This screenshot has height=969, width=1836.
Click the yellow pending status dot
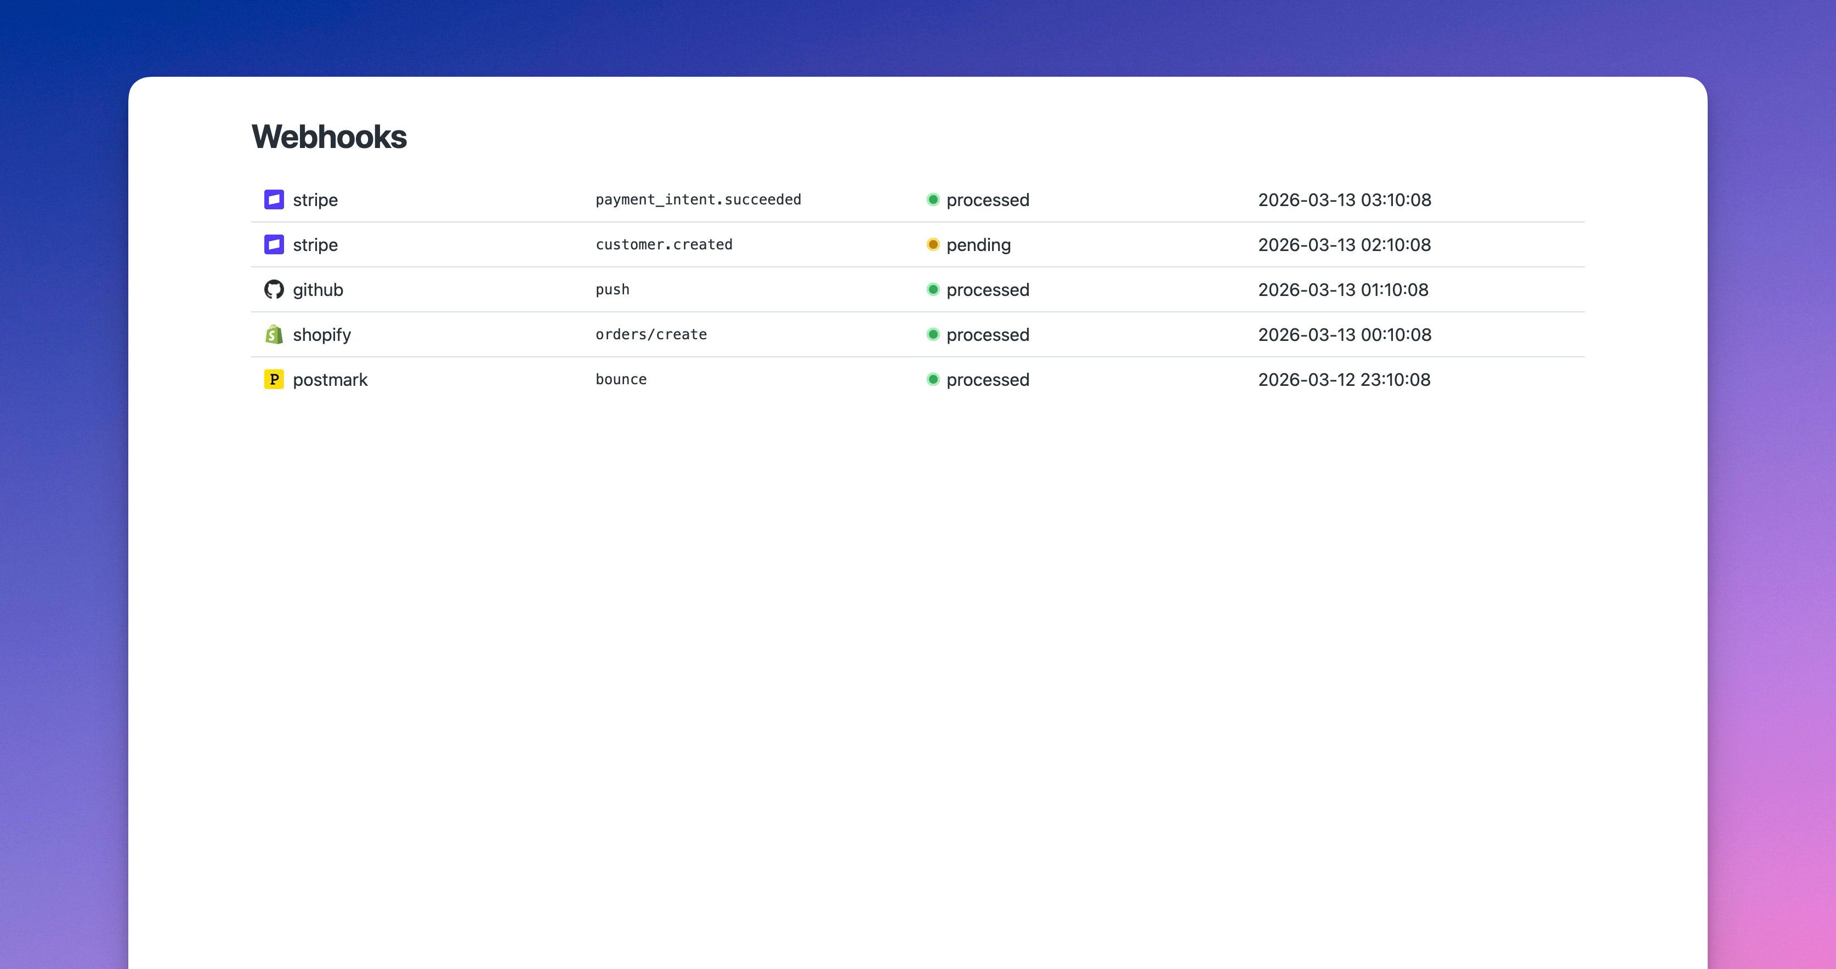click(934, 244)
